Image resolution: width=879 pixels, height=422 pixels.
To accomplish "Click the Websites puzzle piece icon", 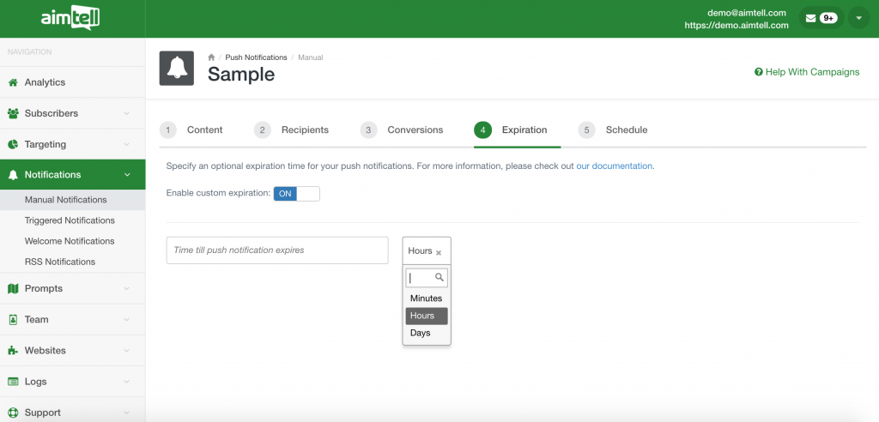I will pos(13,350).
